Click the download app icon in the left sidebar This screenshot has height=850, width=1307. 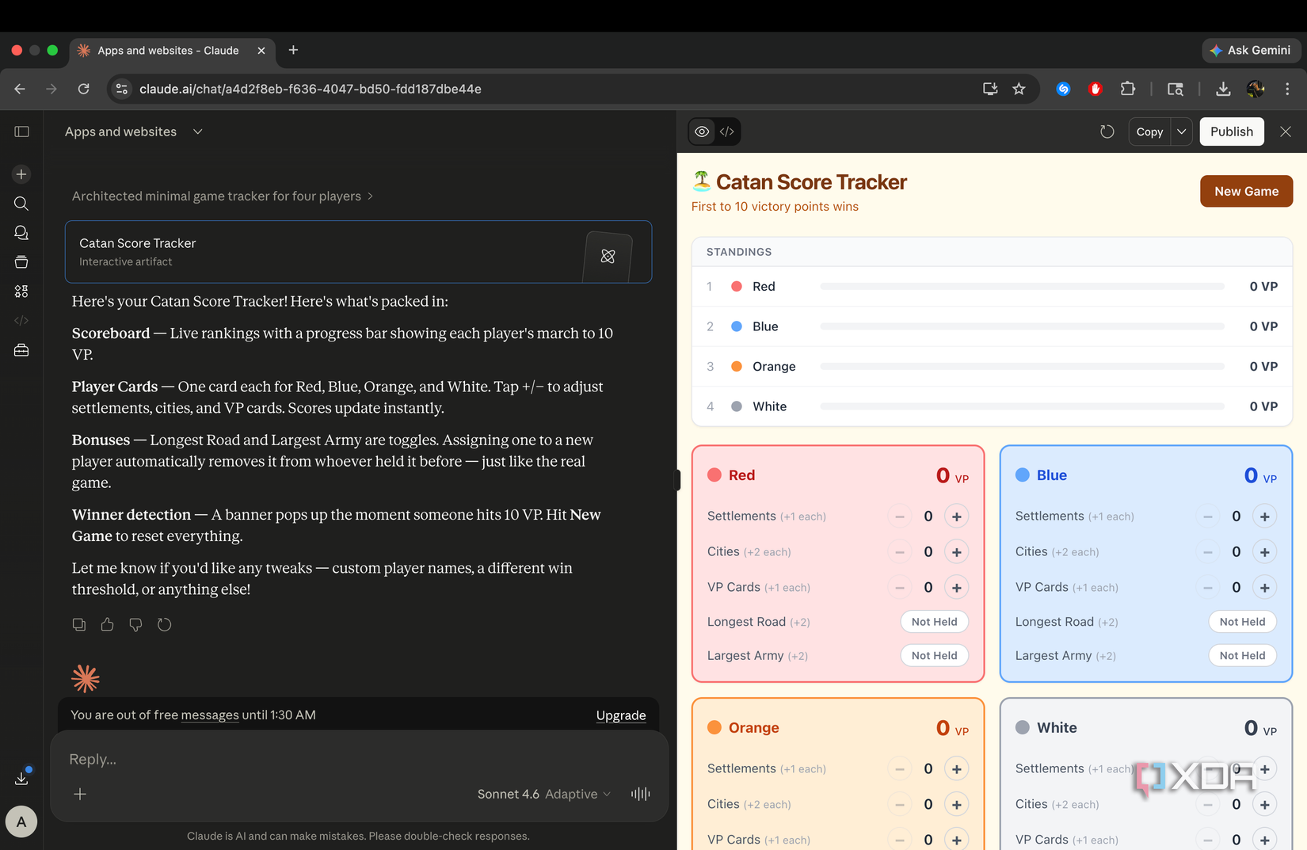(x=21, y=778)
